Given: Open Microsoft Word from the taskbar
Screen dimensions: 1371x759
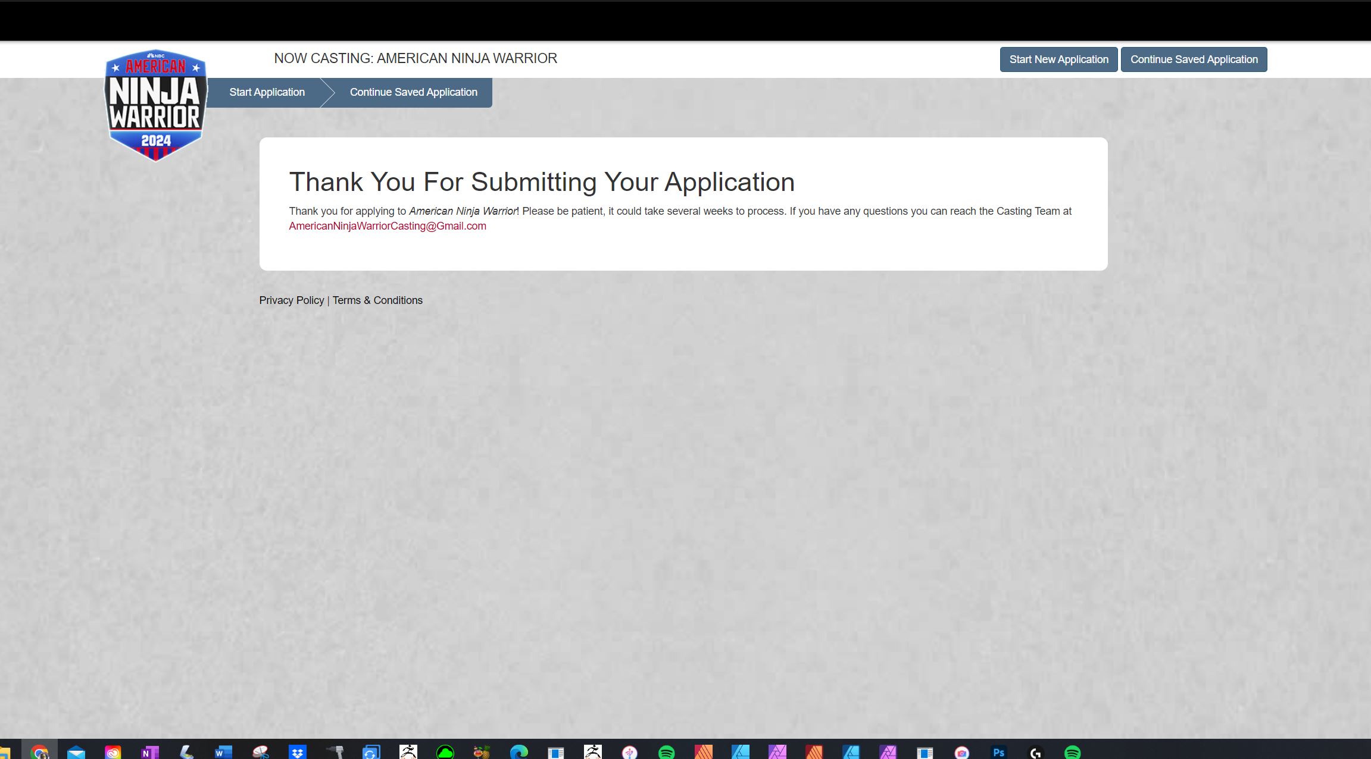Looking at the screenshot, I should click(223, 752).
